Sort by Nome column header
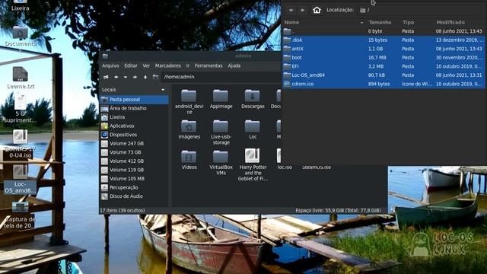The height and width of the screenshot is (274, 487). point(324,22)
